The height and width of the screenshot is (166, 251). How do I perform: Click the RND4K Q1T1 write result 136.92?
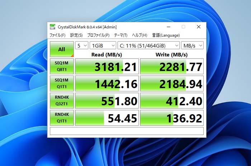click(172, 118)
